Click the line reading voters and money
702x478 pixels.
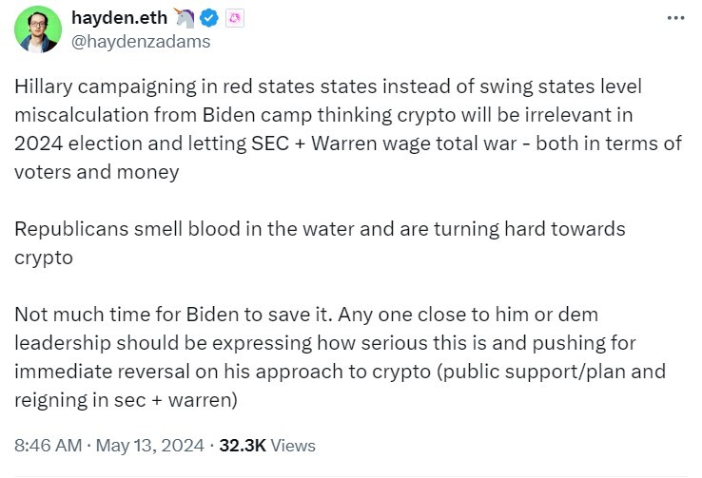point(97,172)
